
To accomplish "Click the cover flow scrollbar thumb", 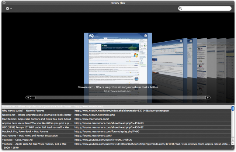I will click(33, 98).
